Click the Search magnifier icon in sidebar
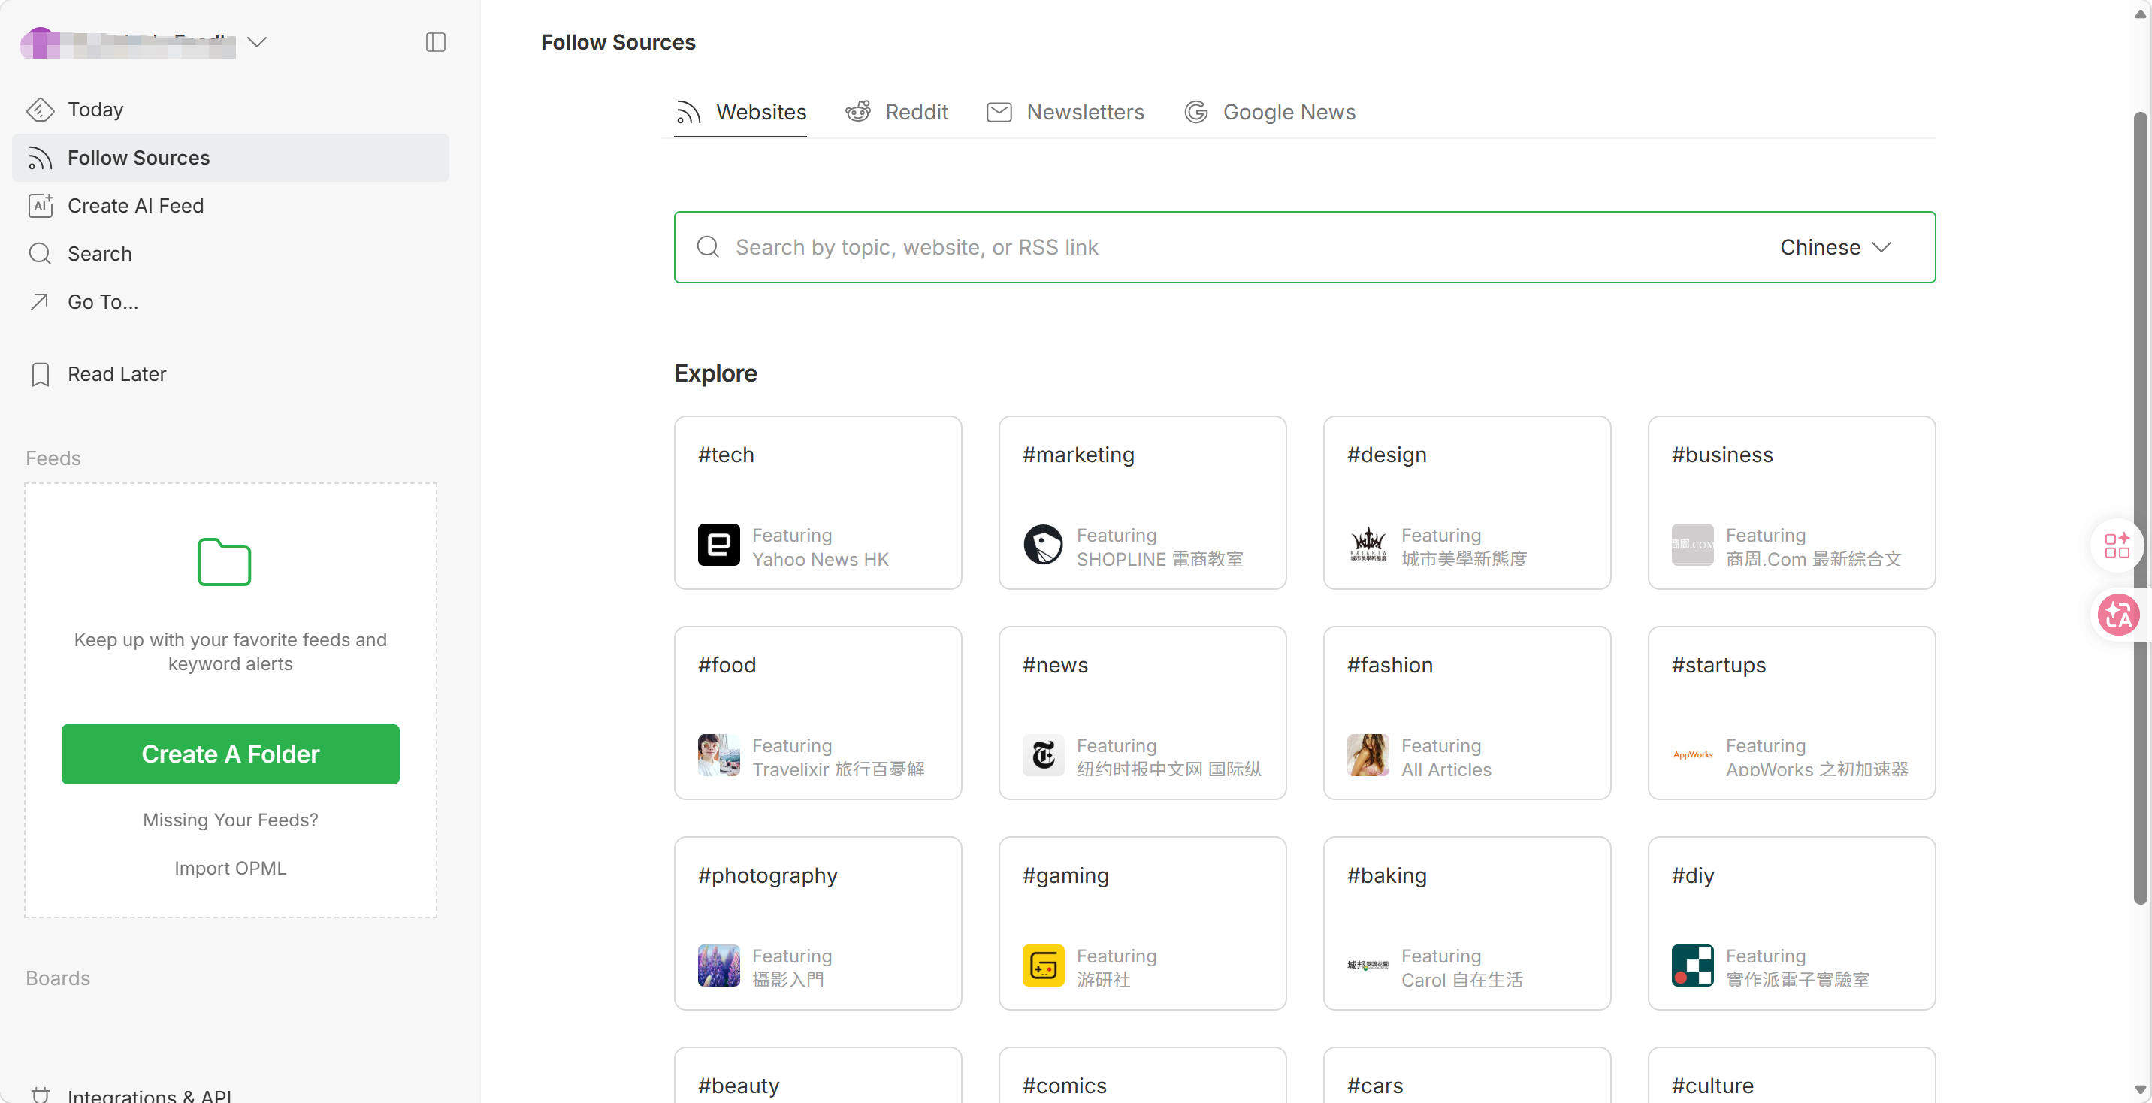 pos(40,253)
